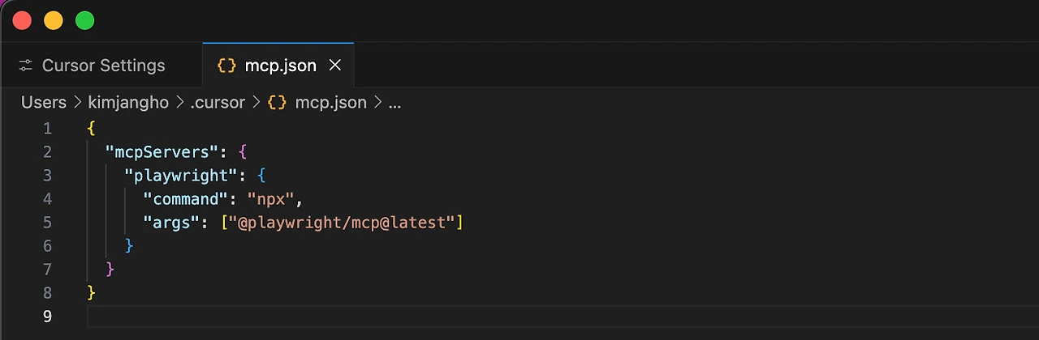The image size is (1039, 340).
Task: Click the JSON braces icon in the breadcrumb
Action: pyautogui.click(x=277, y=103)
